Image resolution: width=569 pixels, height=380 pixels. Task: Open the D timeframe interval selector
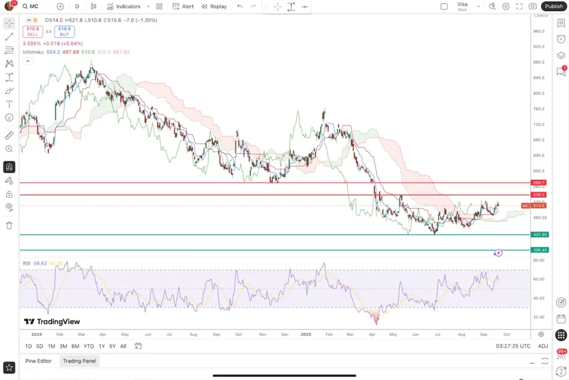tap(77, 7)
